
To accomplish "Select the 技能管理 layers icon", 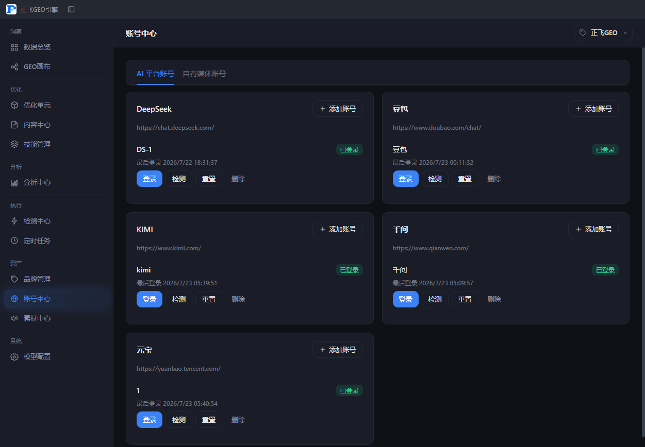I will pos(14,144).
